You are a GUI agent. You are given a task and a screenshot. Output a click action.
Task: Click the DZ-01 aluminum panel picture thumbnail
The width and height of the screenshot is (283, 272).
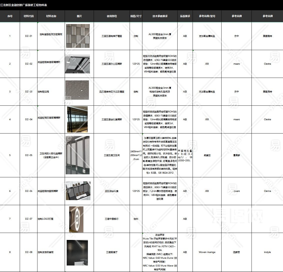78,36
